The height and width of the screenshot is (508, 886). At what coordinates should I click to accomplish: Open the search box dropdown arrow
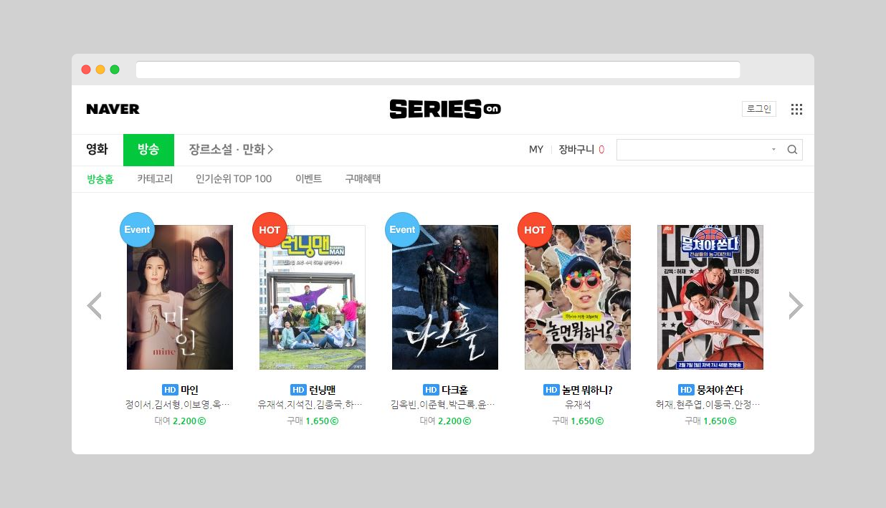[773, 150]
